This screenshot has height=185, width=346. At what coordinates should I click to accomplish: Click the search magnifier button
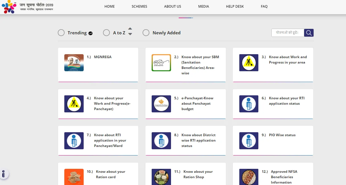[x=309, y=33]
